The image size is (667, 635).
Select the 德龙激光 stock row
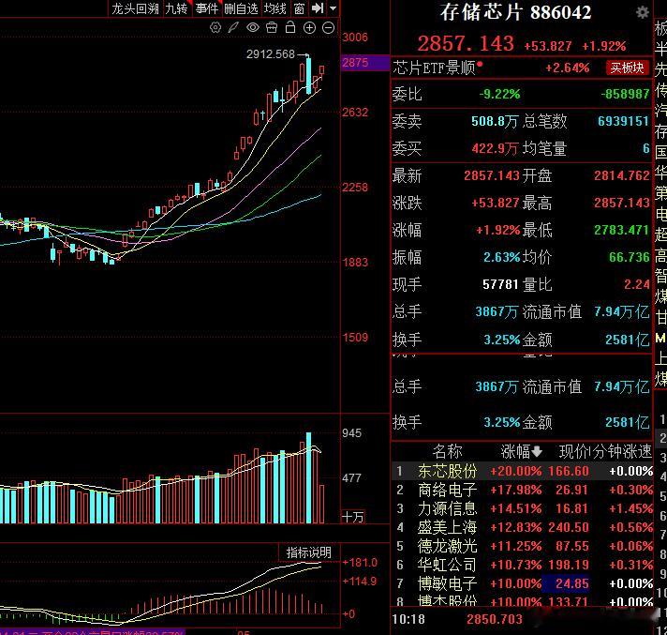(523, 546)
